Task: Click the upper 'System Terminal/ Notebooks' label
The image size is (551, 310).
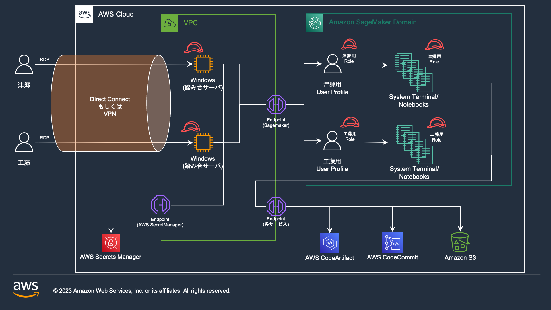Action: tap(414, 101)
